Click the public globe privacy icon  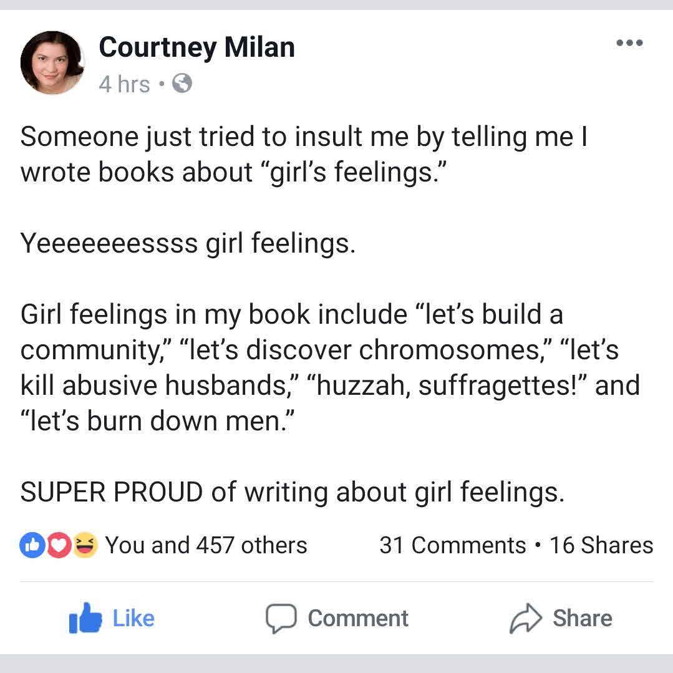[x=182, y=84]
